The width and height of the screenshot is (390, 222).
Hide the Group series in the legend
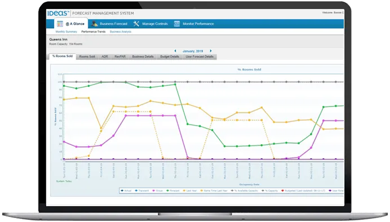click(x=157, y=190)
